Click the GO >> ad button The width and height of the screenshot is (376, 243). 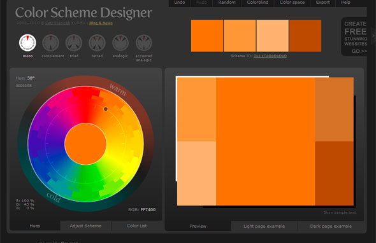tap(359, 51)
